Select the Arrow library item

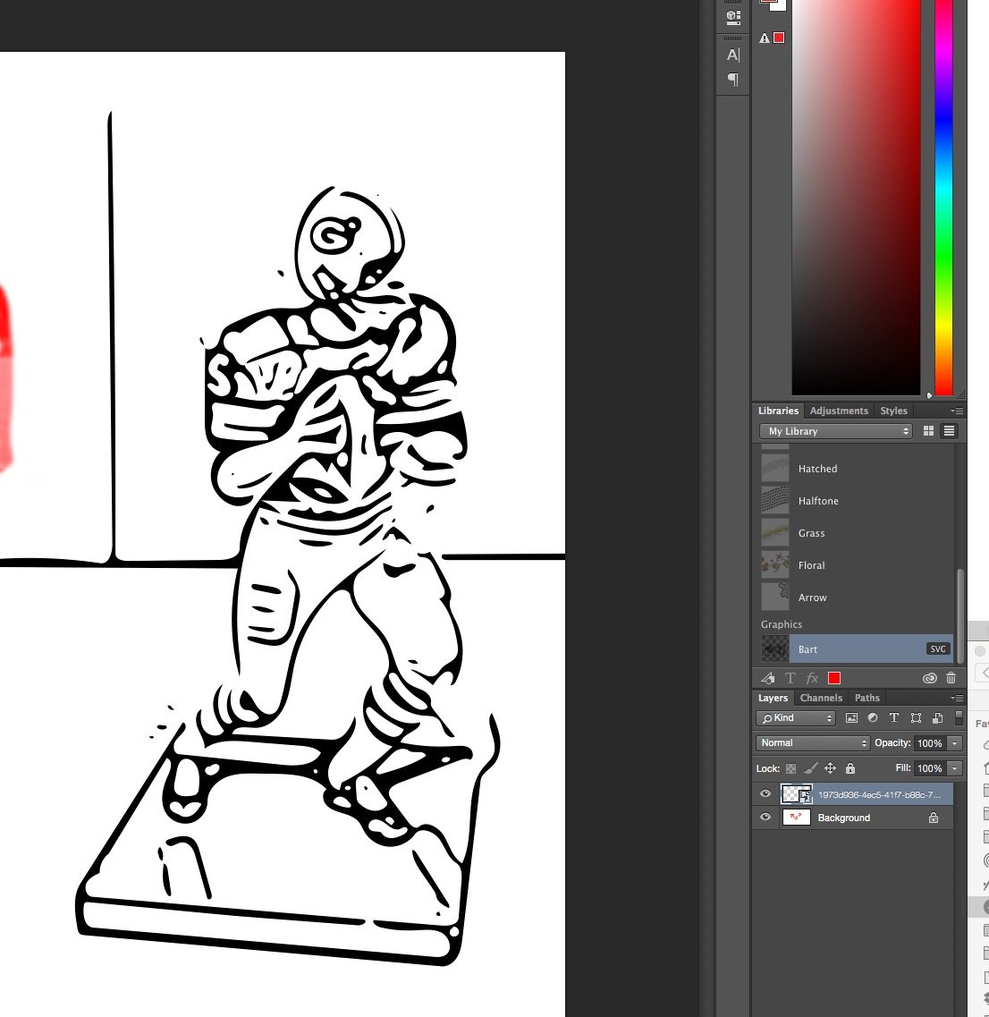pyautogui.click(x=856, y=597)
